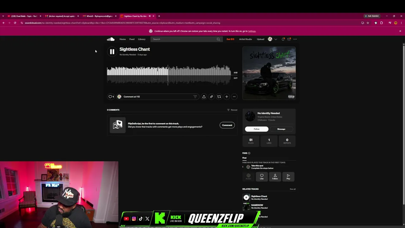Add track to playlist plus icon
Screen dimensions: 405x228
click(x=227, y=97)
